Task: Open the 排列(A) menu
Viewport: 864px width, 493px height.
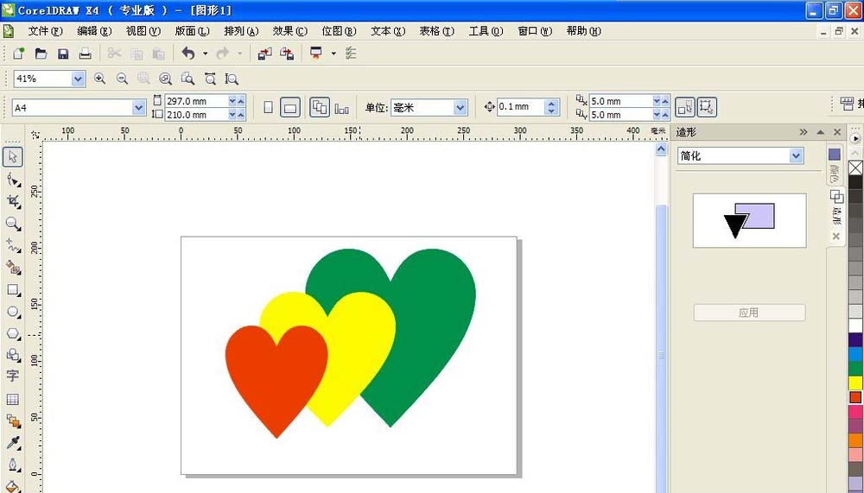Action: pos(241,31)
